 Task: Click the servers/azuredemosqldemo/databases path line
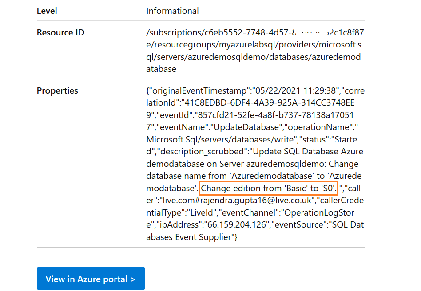[254, 57]
